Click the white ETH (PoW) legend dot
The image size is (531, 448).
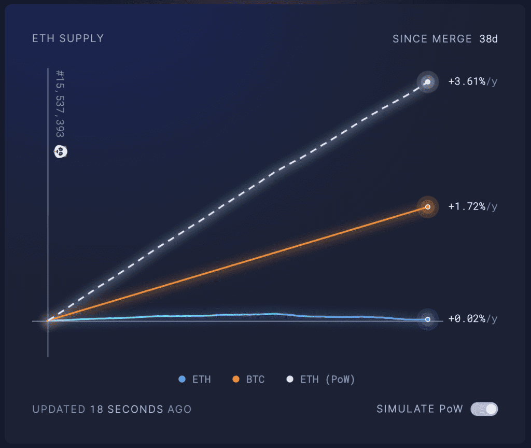[290, 379]
